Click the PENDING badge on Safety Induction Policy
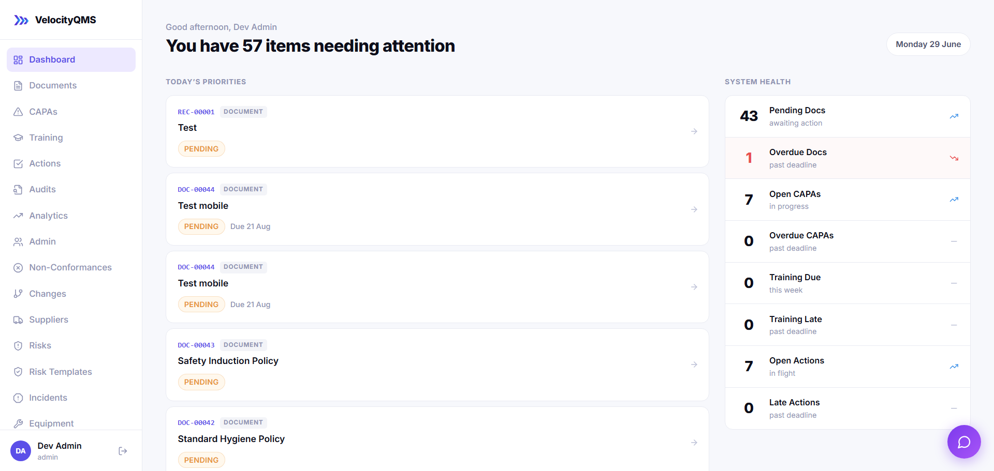The width and height of the screenshot is (994, 471). [x=201, y=382]
